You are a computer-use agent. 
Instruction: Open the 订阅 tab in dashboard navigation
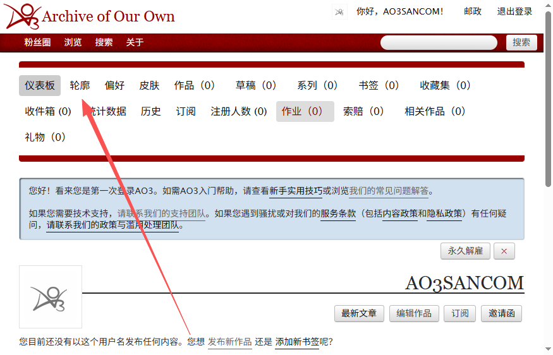[x=186, y=111]
